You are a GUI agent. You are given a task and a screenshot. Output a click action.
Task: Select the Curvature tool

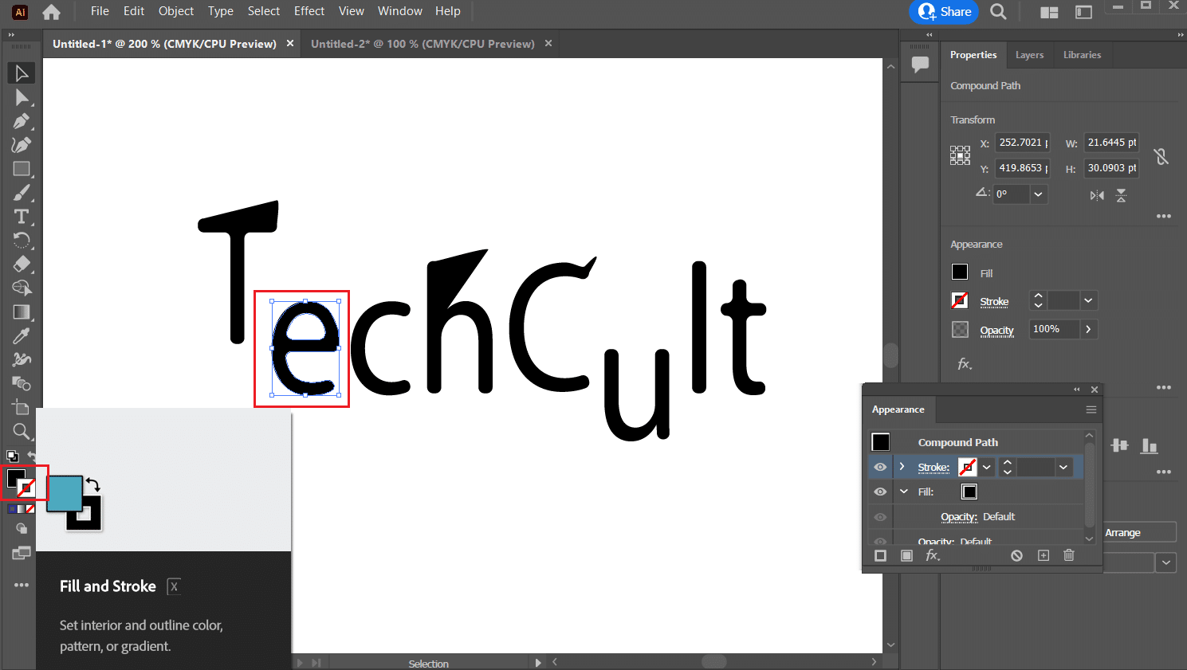22,145
